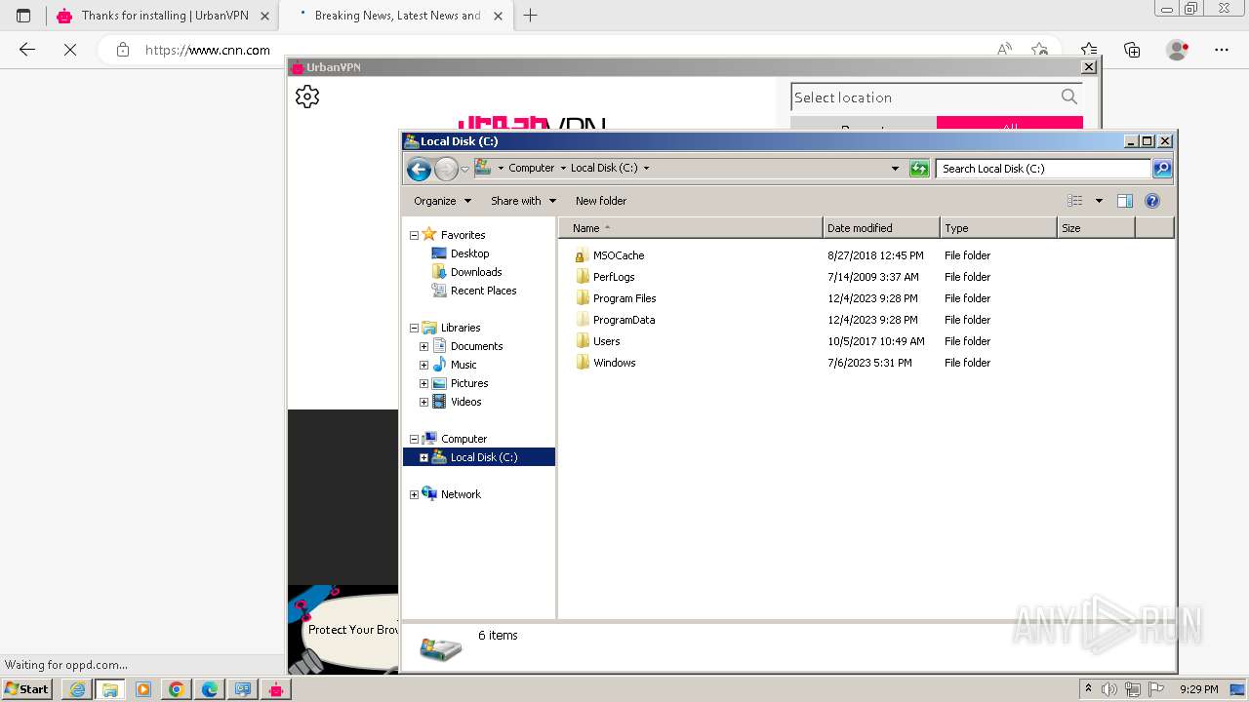Screen dimensions: 1249x702
Task: Sort by the Size column header
Action: 1096,228
